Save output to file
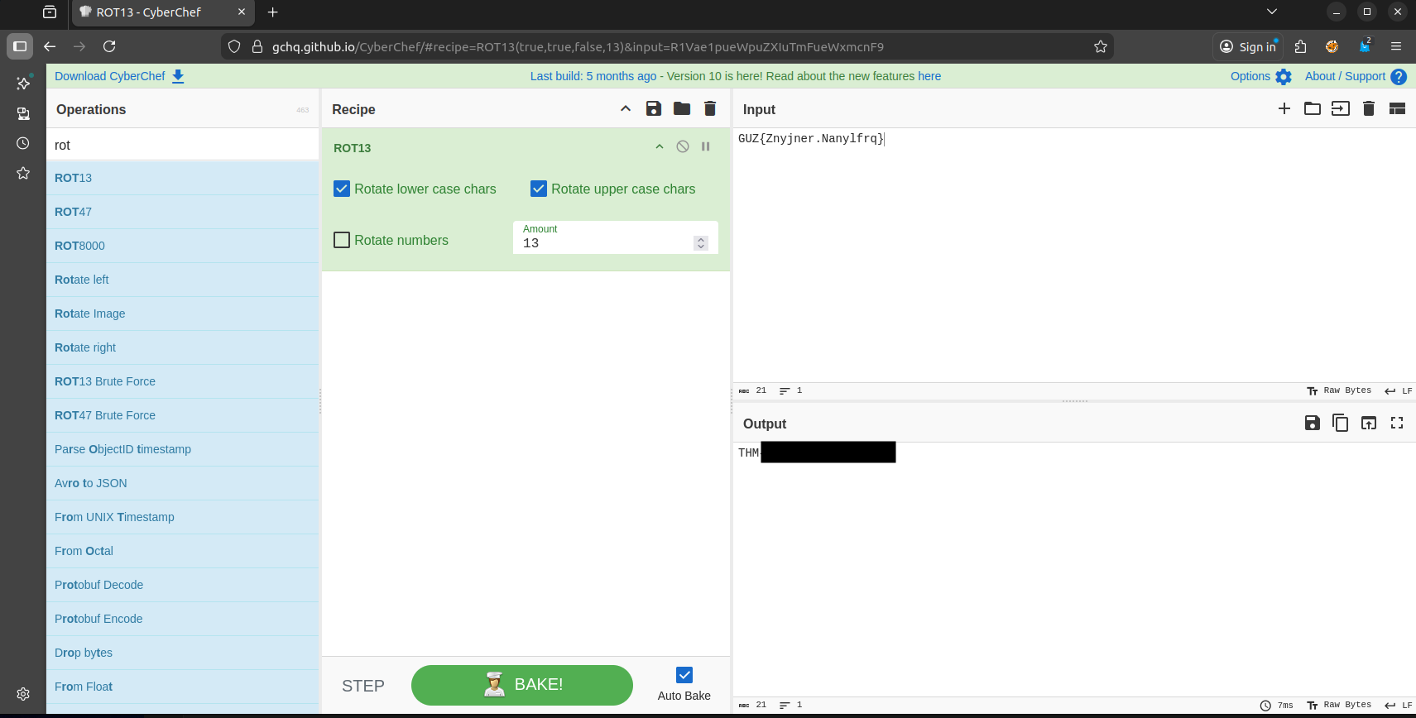The image size is (1416, 718). [1313, 423]
